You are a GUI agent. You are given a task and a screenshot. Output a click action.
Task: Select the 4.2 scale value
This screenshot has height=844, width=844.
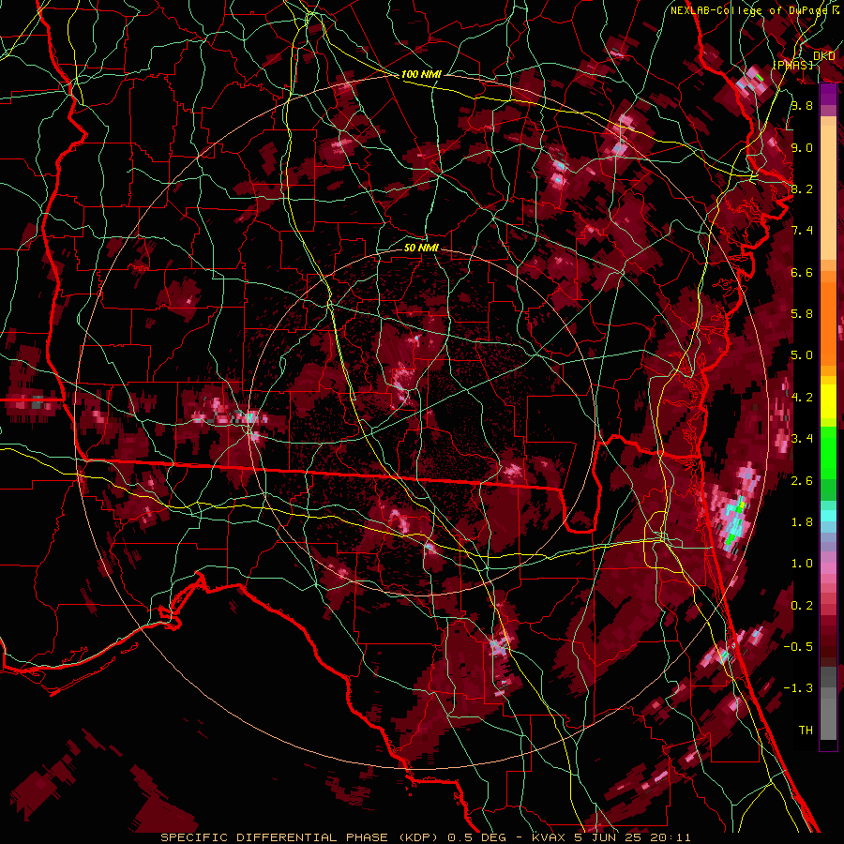(x=802, y=398)
